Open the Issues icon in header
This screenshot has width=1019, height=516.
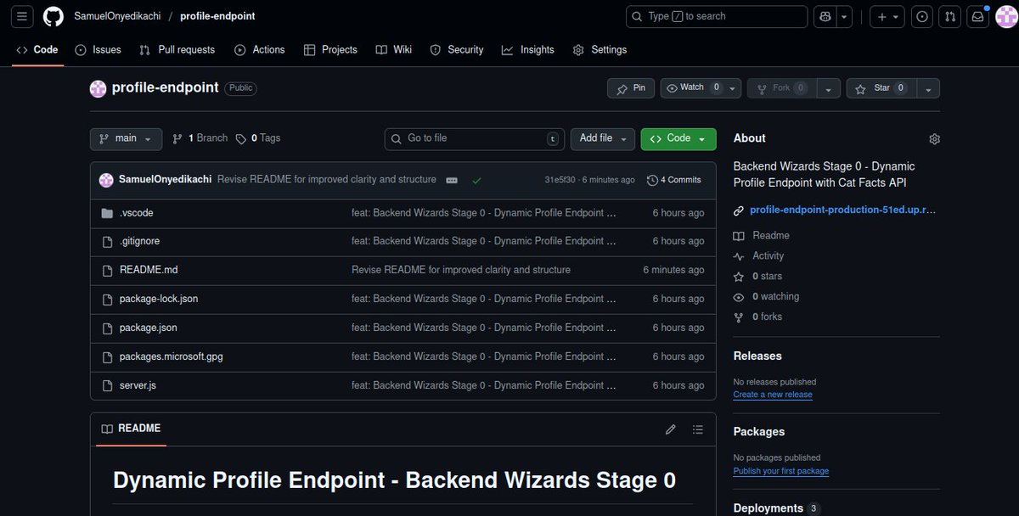pyautogui.click(x=923, y=16)
